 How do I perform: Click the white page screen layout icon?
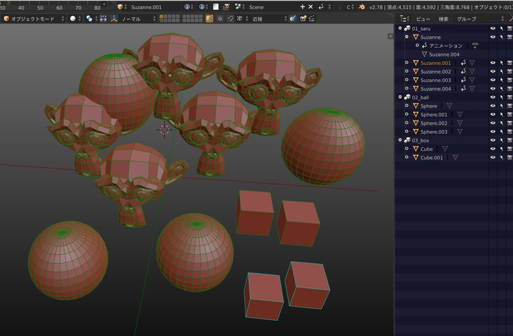[x=216, y=7]
